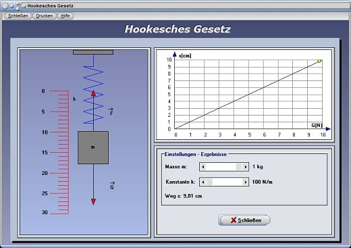Viewport: 351px width, 248px height.
Task: Increase mass with right arrow of Masse slider
Action: 245,167
